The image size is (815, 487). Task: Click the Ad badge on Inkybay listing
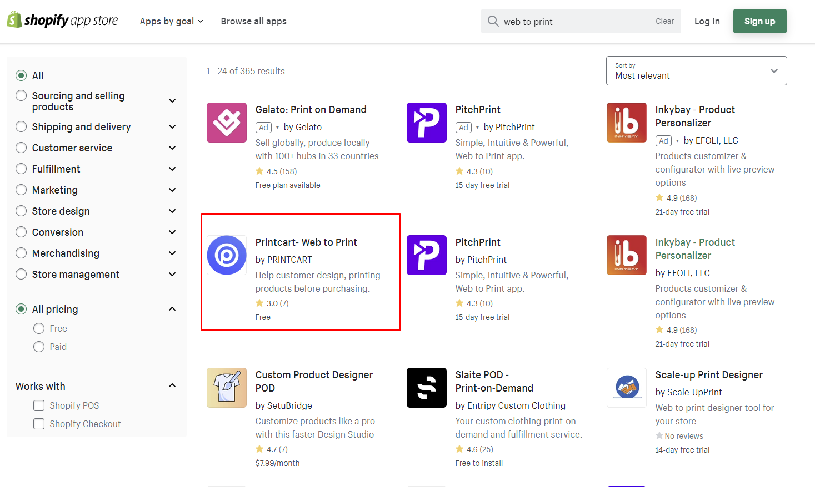[x=663, y=140]
